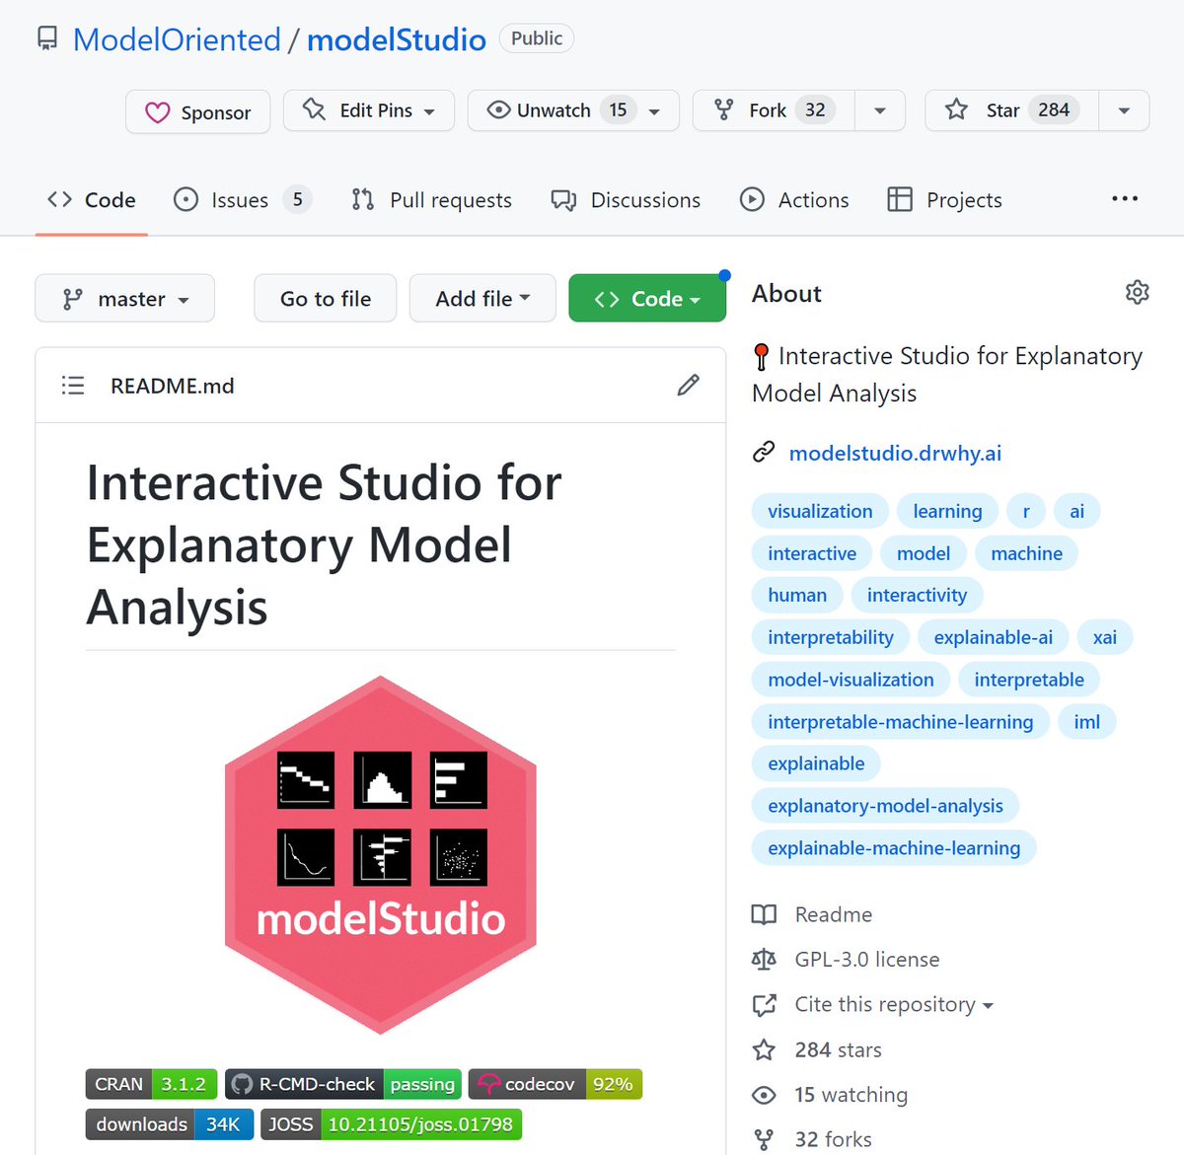
Task: Click the CRAN 3.1.2 badge
Action: [x=151, y=1084]
